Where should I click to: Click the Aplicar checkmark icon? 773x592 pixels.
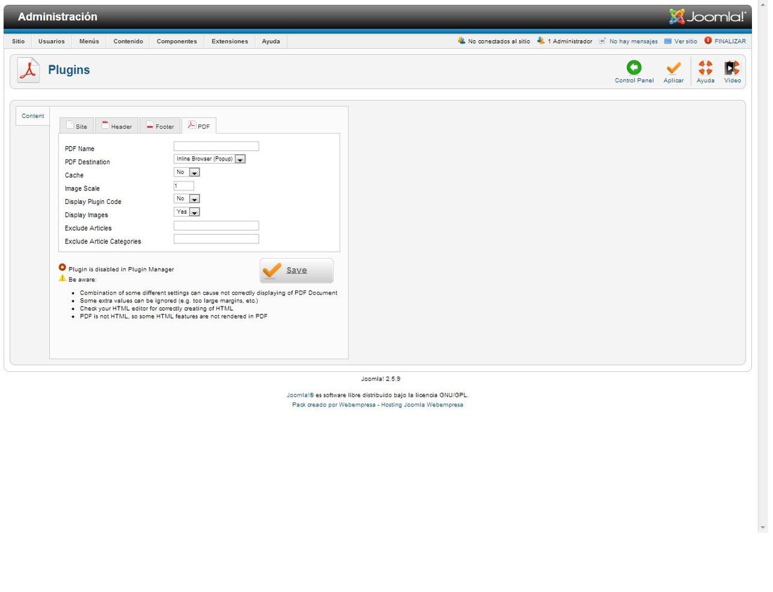pos(673,67)
